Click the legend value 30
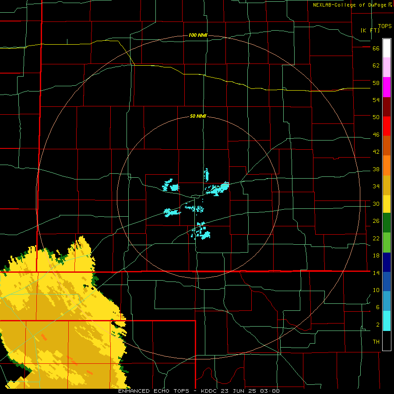This screenshot has height=394, width=394. 376,204
